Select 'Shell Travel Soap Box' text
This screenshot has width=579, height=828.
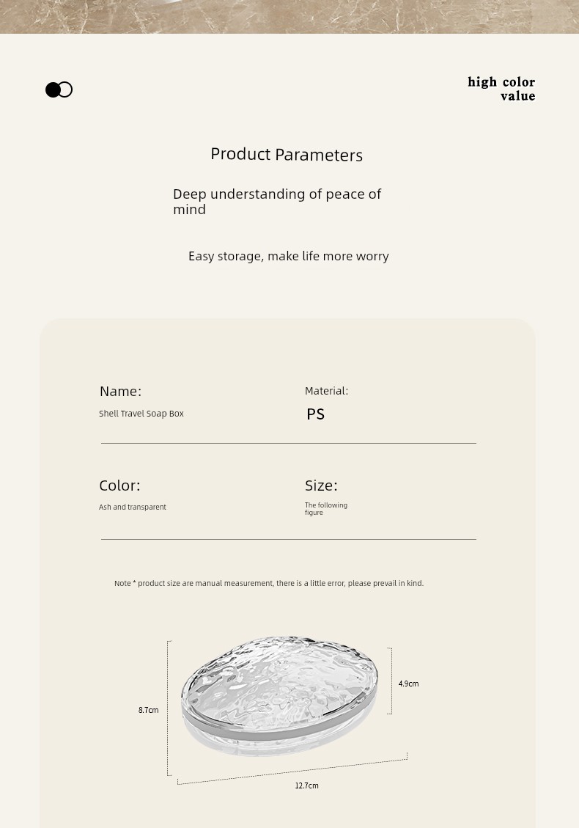pyautogui.click(x=141, y=414)
